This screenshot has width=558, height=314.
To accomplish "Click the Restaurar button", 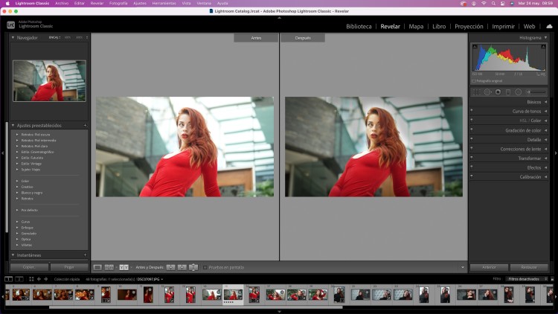I will [529, 267].
